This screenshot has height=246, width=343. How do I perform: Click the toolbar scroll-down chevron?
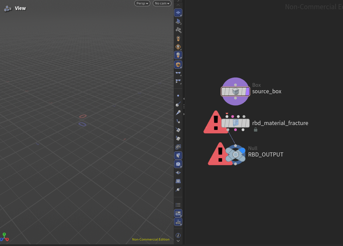pyautogui.click(x=178, y=241)
